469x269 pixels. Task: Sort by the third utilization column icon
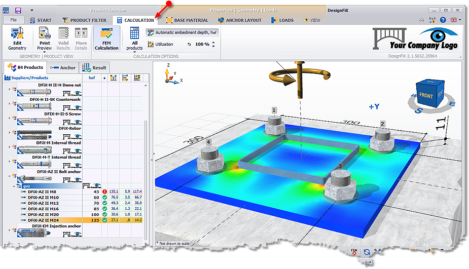[x=137, y=78]
